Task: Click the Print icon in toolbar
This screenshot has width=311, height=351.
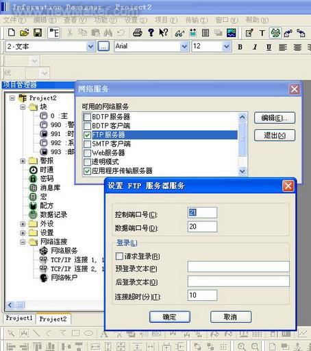Action: (x=138, y=33)
